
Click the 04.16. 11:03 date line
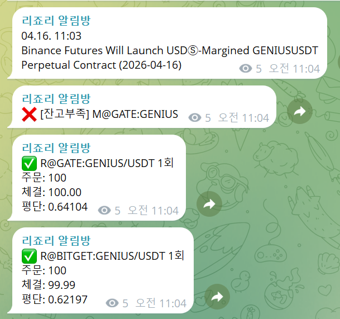tap(51, 36)
